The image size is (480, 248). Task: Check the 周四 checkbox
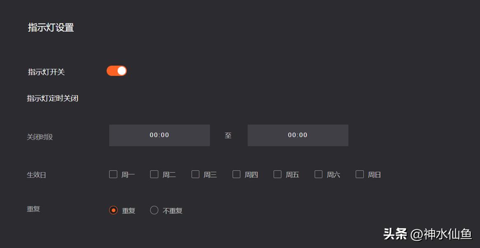point(236,174)
